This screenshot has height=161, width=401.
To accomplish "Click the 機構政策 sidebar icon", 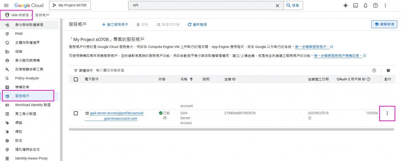I will 7,87.
